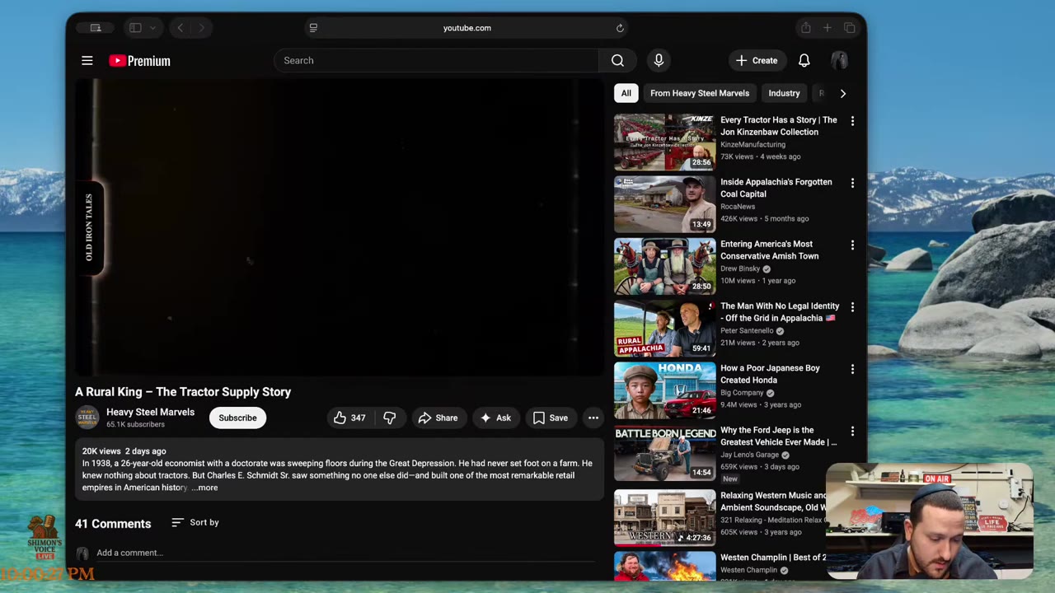Image resolution: width=1055 pixels, height=593 pixels.
Task: Open How a Poor Japanese Boy Created Honda
Action: (770, 374)
